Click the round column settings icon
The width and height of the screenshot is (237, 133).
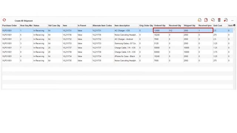[234, 25]
